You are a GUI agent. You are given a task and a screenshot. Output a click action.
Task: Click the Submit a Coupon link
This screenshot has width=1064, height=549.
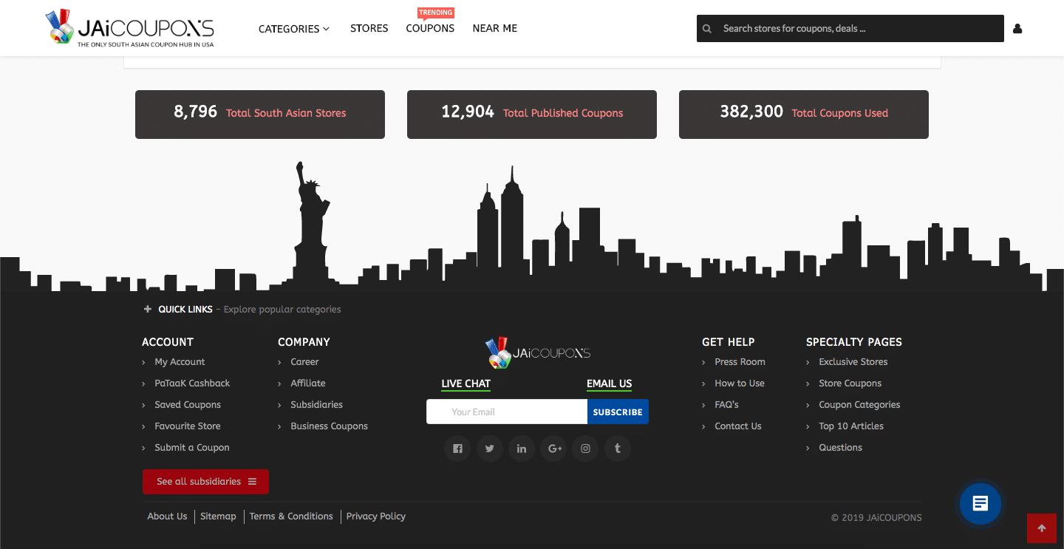click(192, 448)
